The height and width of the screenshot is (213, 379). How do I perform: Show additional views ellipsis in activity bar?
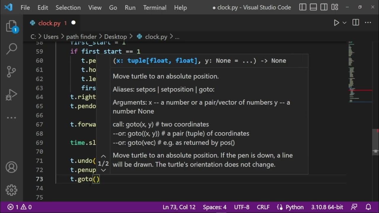click(x=12, y=117)
